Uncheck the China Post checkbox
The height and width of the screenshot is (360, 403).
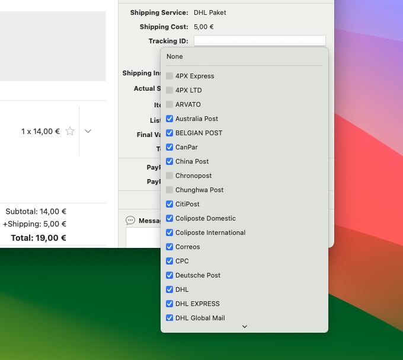point(169,161)
